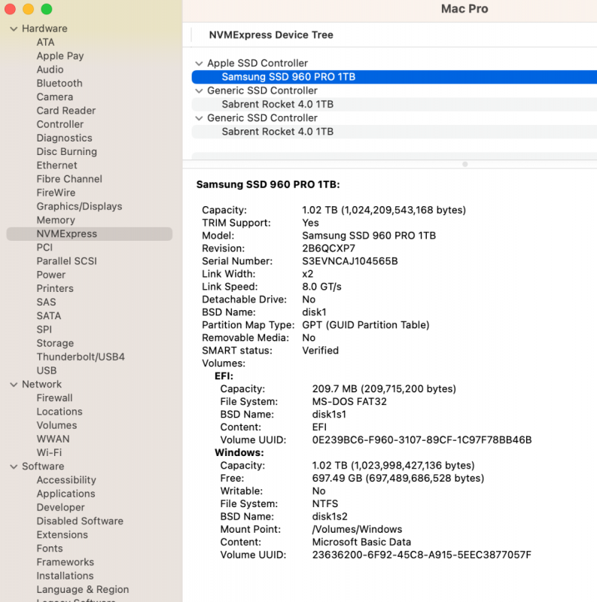This screenshot has width=597, height=602.
Task: Click the revision value 2B6QCXP7
Action: (x=328, y=248)
